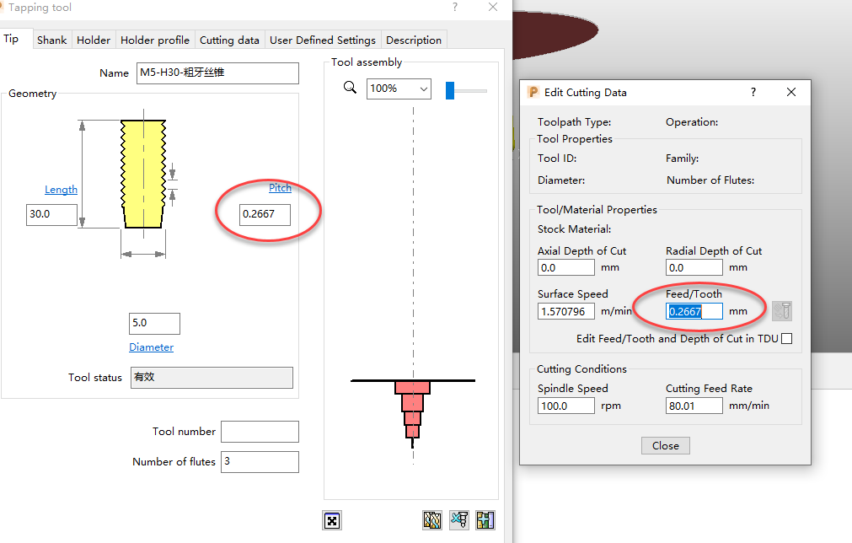
Task: Click the Length hyperlink
Action: [61, 189]
